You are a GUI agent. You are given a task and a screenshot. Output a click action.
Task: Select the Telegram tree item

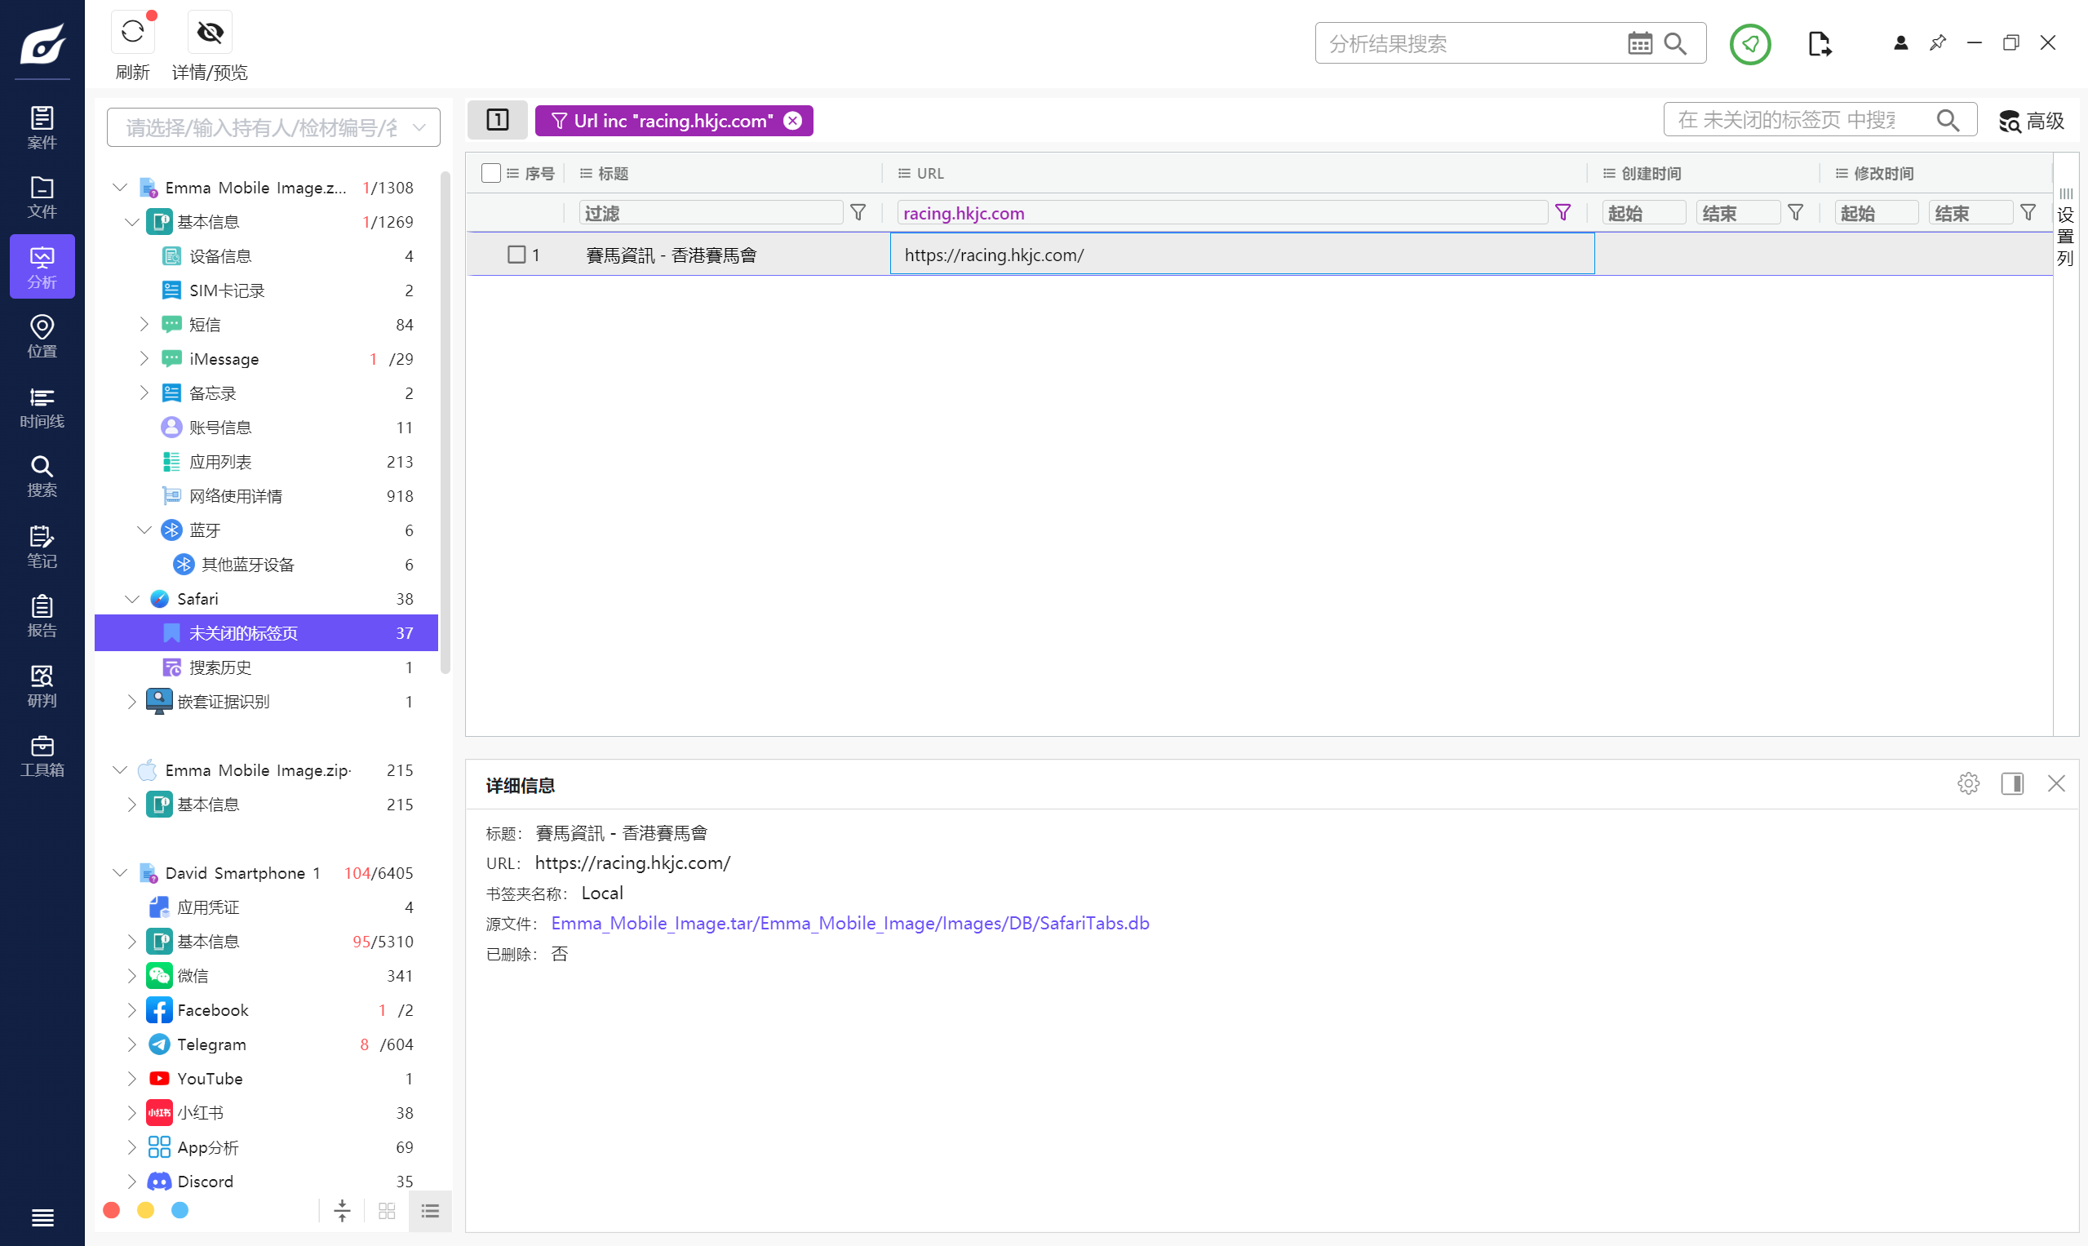(211, 1044)
